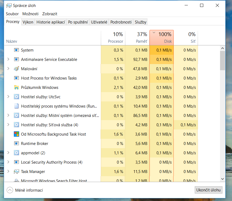The width and height of the screenshot is (232, 201).
Task: Click the Od Microsoftu Background Task Host icon
Action: (16, 134)
